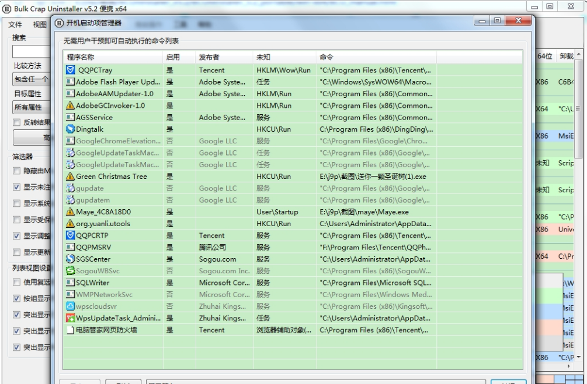
Task: Click the 64位 column header in main window
Action: point(545,56)
